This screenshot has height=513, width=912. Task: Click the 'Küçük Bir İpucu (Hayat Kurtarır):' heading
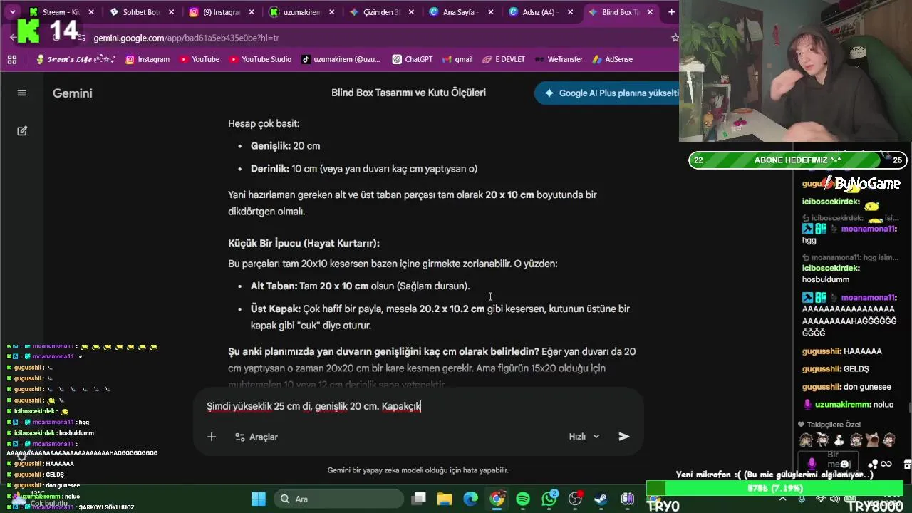pos(304,243)
